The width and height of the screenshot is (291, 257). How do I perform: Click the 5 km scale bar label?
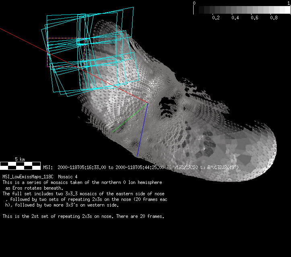20,159
